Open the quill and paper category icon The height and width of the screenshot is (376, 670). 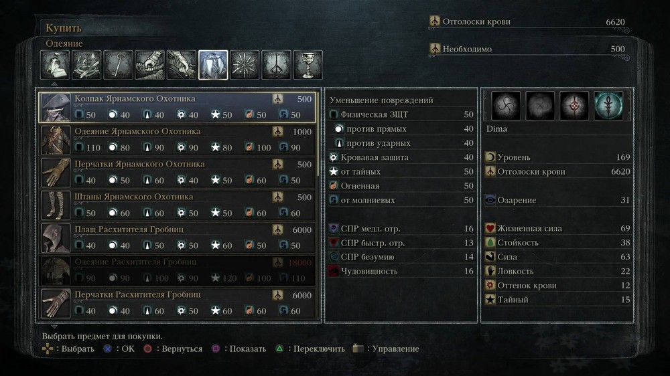(55, 65)
